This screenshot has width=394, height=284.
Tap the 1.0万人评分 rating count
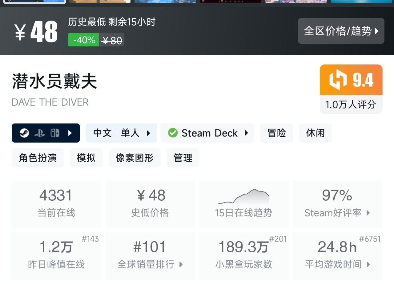point(351,105)
